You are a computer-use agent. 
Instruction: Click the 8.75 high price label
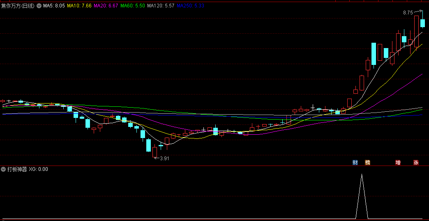click(x=408, y=13)
